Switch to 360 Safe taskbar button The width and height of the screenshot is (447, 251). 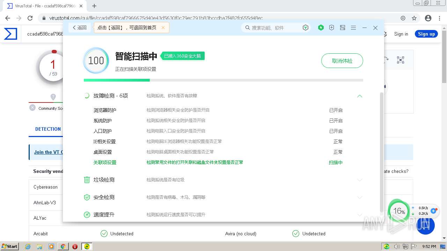87,246
